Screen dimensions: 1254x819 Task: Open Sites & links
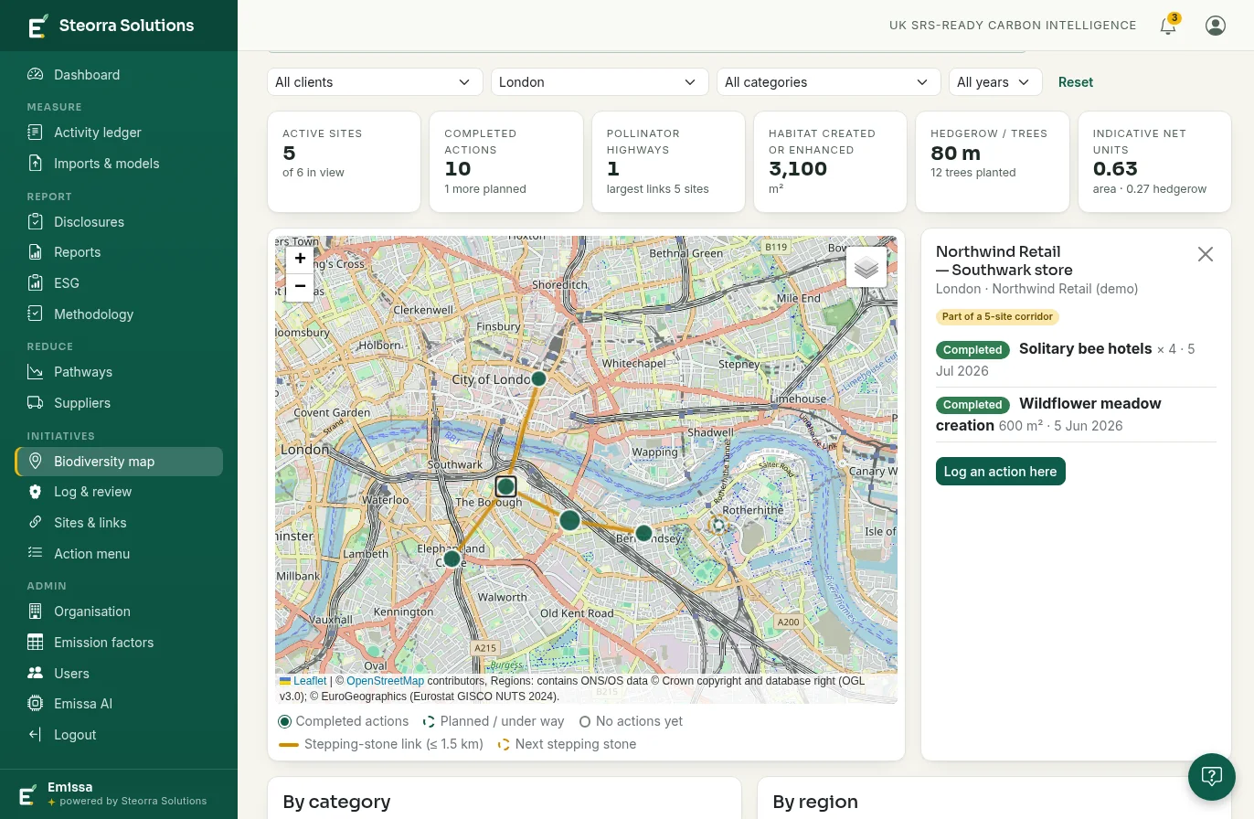click(119, 523)
